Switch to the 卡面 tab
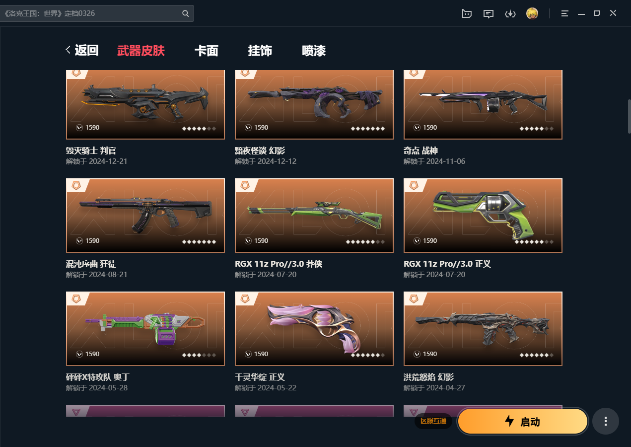The height and width of the screenshot is (447, 631). coord(206,50)
